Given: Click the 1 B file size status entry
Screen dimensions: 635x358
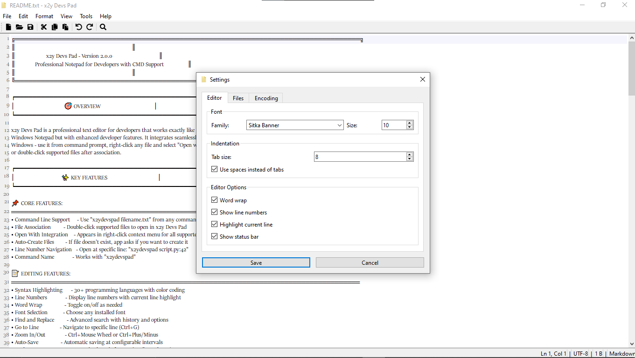Looking at the screenshot, I should tap(598, 354).
